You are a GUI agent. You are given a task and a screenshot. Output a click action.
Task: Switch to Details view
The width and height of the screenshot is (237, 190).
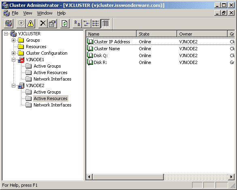105,23
